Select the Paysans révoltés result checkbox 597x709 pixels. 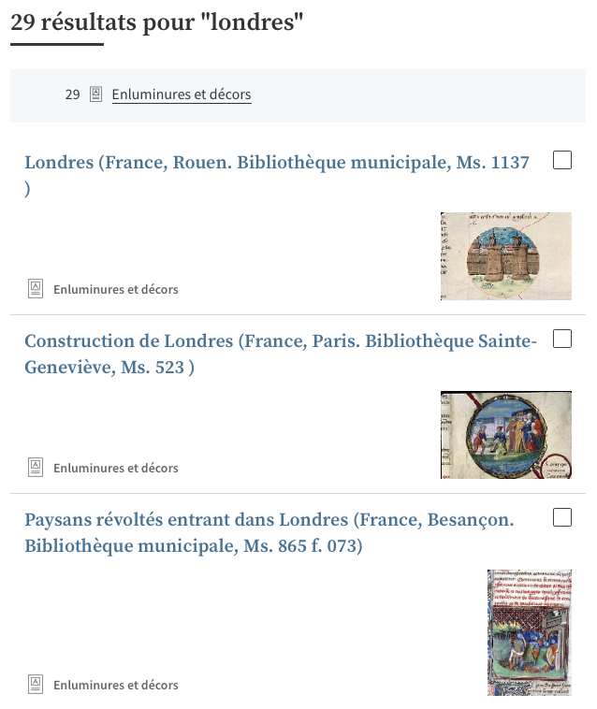(x=562, y=518)
